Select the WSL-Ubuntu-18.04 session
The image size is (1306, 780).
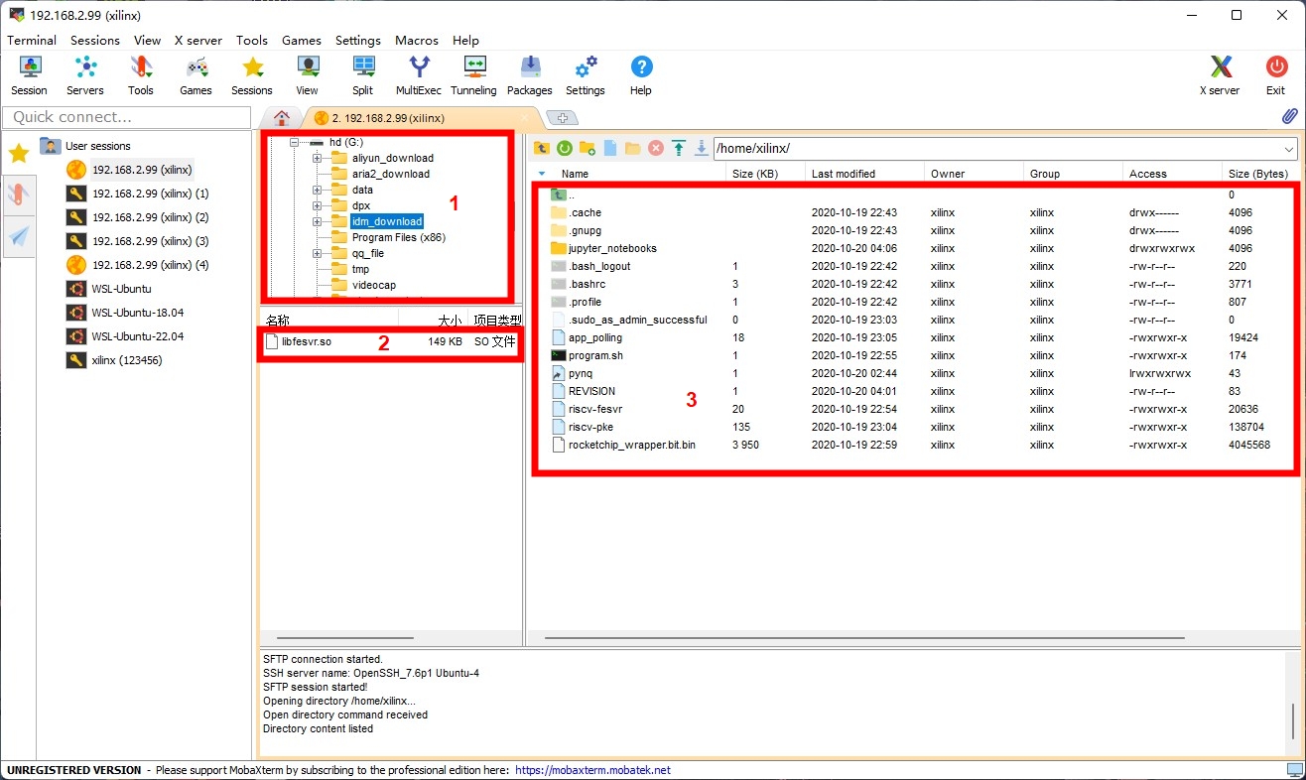[138, 313]
